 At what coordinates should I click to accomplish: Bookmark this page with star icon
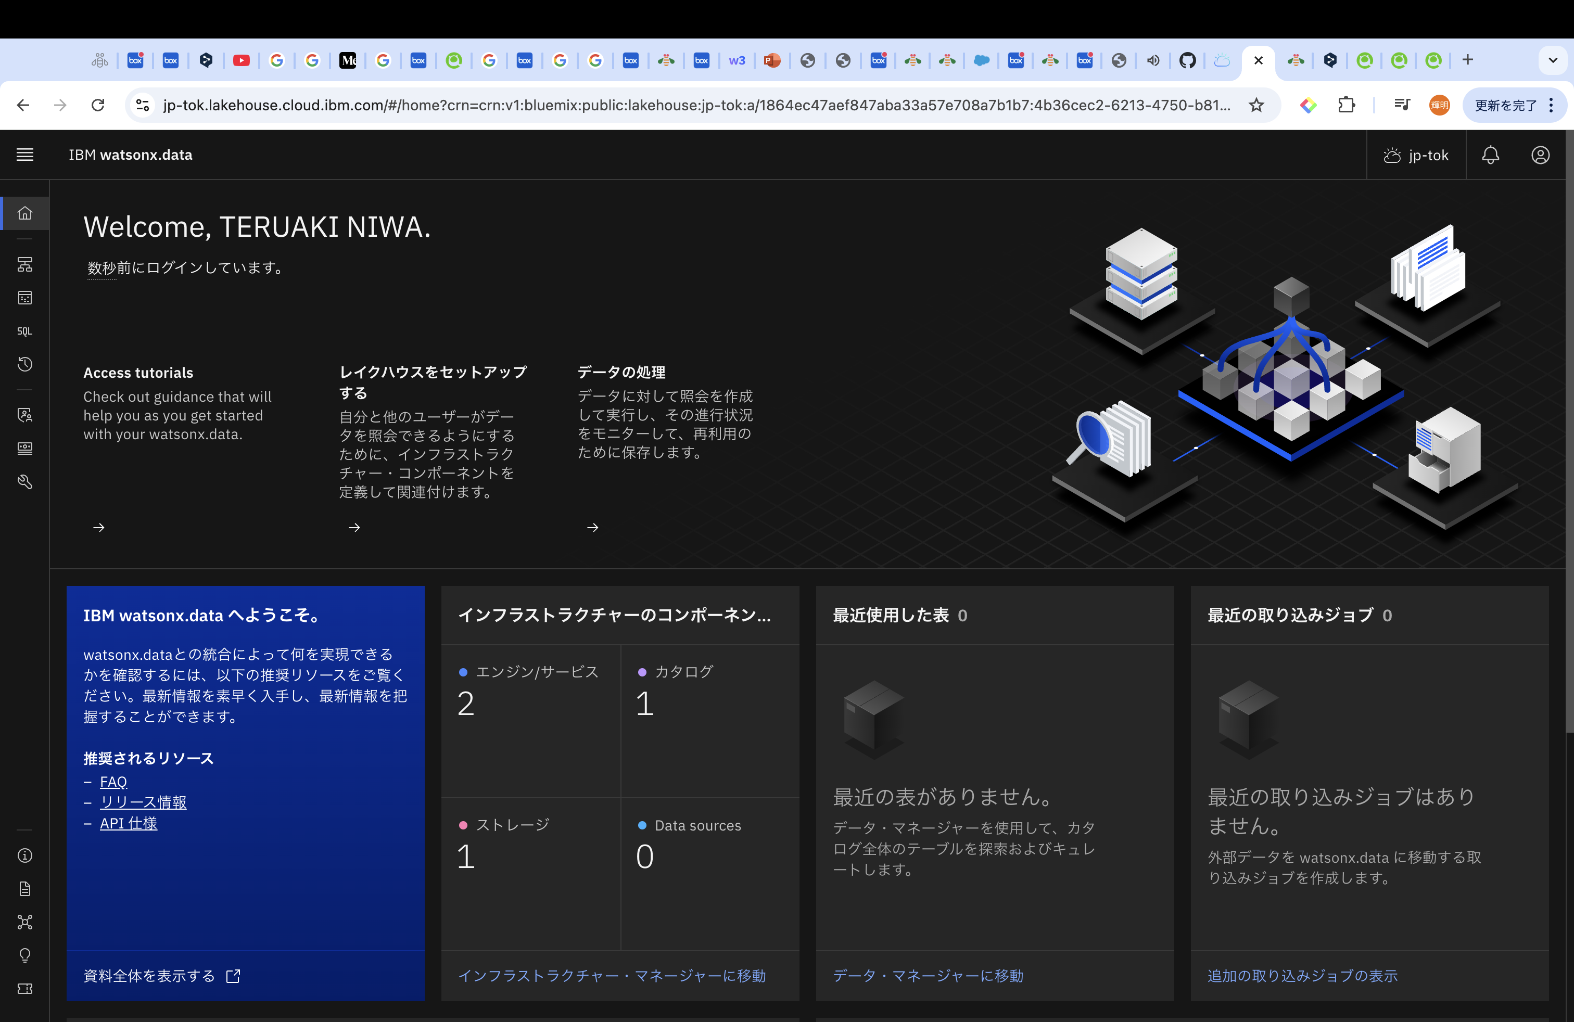click(1256, 105)
